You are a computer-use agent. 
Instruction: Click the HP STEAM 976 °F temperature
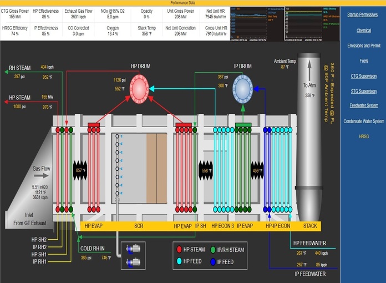[47, 107]
